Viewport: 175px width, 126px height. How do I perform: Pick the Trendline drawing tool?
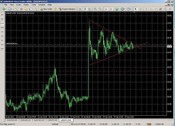click(x=156, y=9)
